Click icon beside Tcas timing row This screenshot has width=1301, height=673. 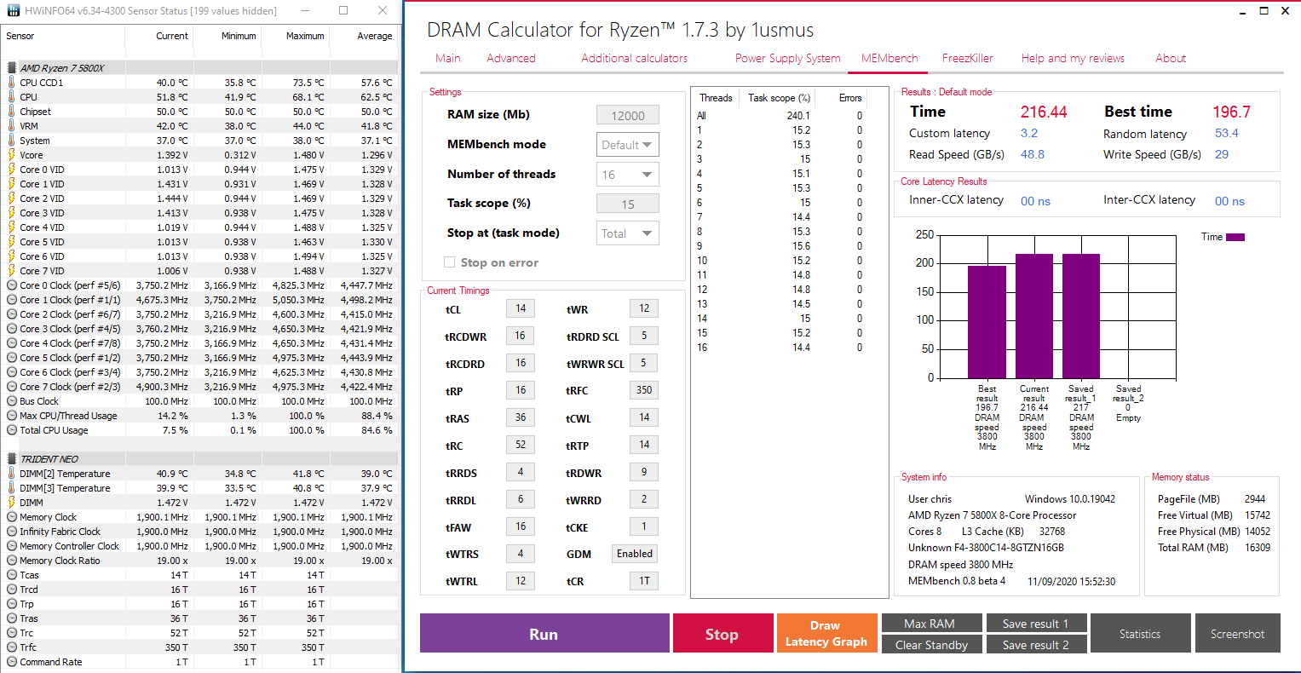click(12, 575)
